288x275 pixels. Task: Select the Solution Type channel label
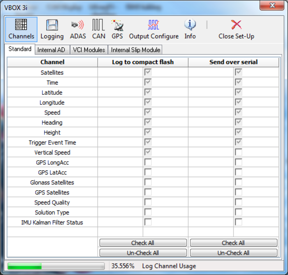(52, 213)
